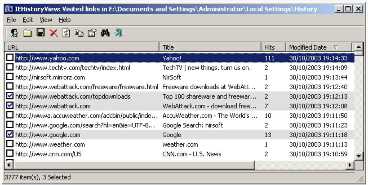Viewport: 368px width, 185px height.
Task: Select the http://www.weather.com URL text
Action: point(50,144)
